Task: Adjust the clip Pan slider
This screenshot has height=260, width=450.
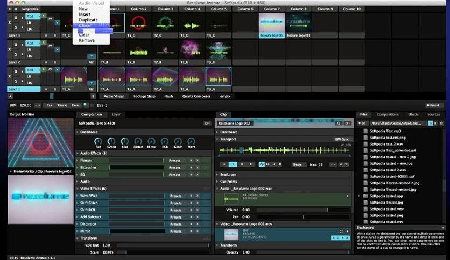Action: [x=304, y=217]
